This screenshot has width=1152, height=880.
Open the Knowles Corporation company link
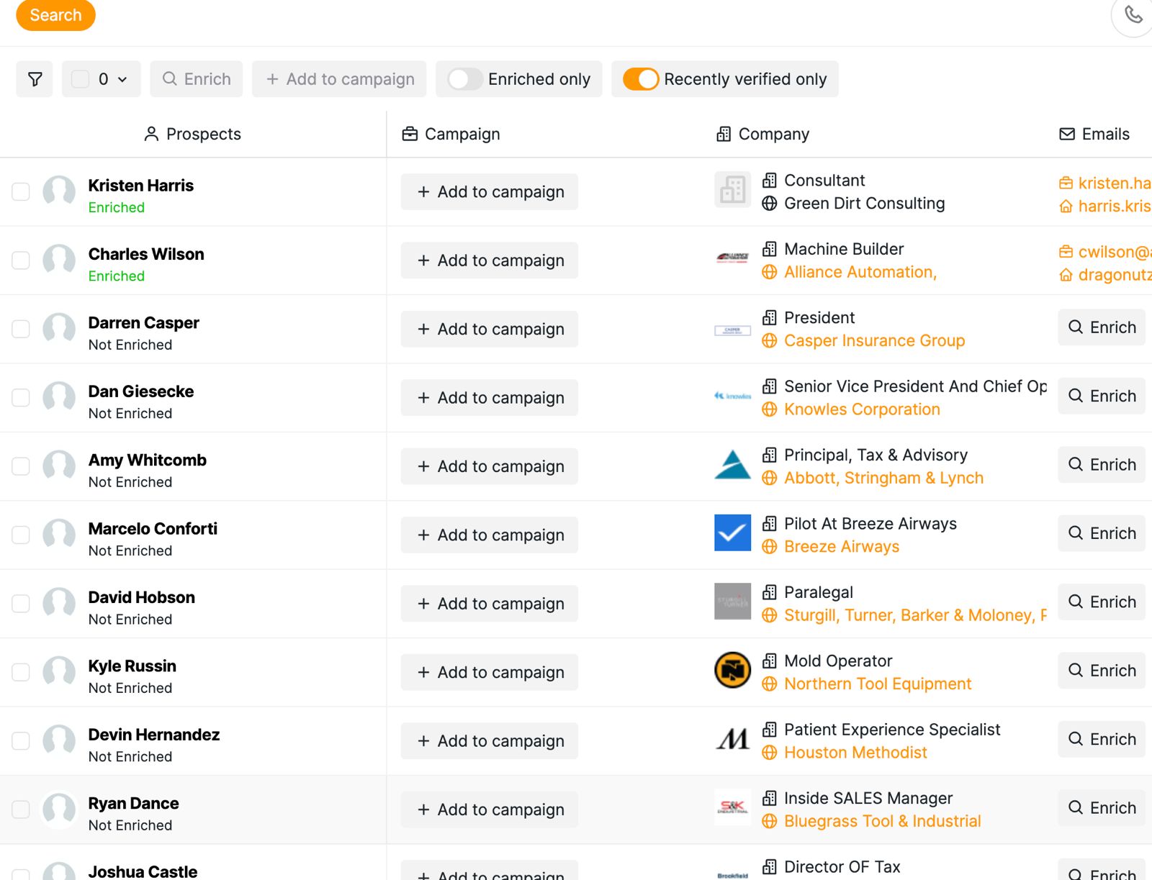point(862,409)
